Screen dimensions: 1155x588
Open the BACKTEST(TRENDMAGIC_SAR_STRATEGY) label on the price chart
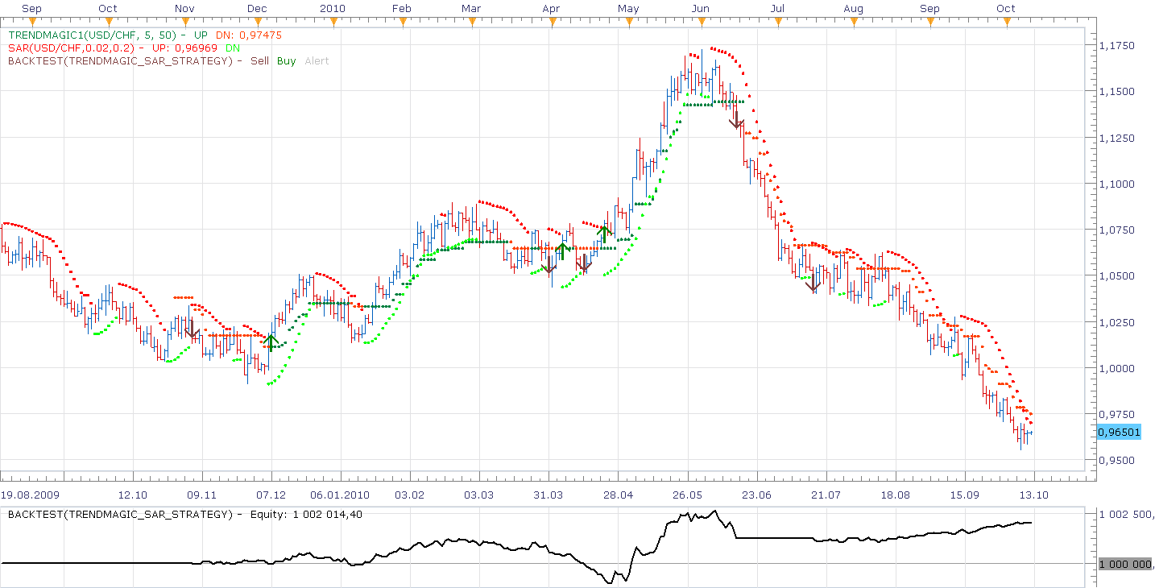click(x=120, y=60)
